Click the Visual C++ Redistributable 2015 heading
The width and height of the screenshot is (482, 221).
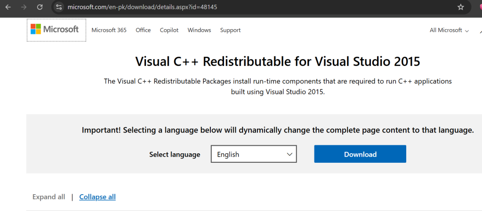coord(278,62)
